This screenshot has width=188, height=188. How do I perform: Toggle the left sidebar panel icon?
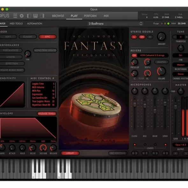click(29, 16)
